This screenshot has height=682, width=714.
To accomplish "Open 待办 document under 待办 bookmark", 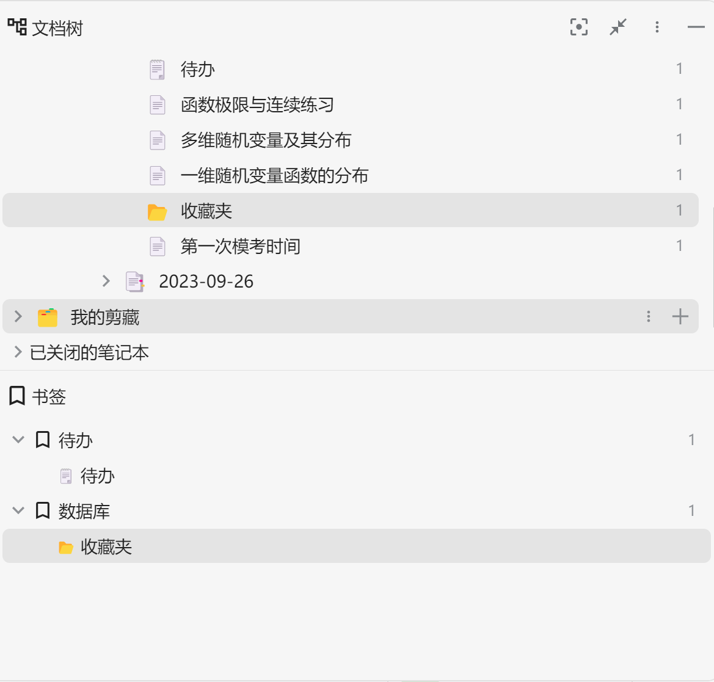I will [x=97, y=476].
